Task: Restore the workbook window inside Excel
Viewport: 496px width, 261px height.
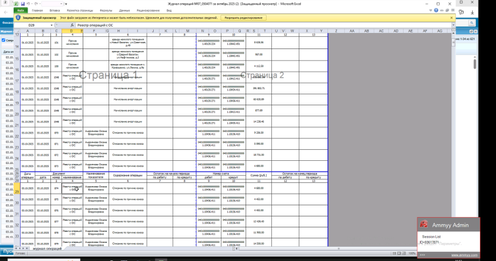Action: 447,10
